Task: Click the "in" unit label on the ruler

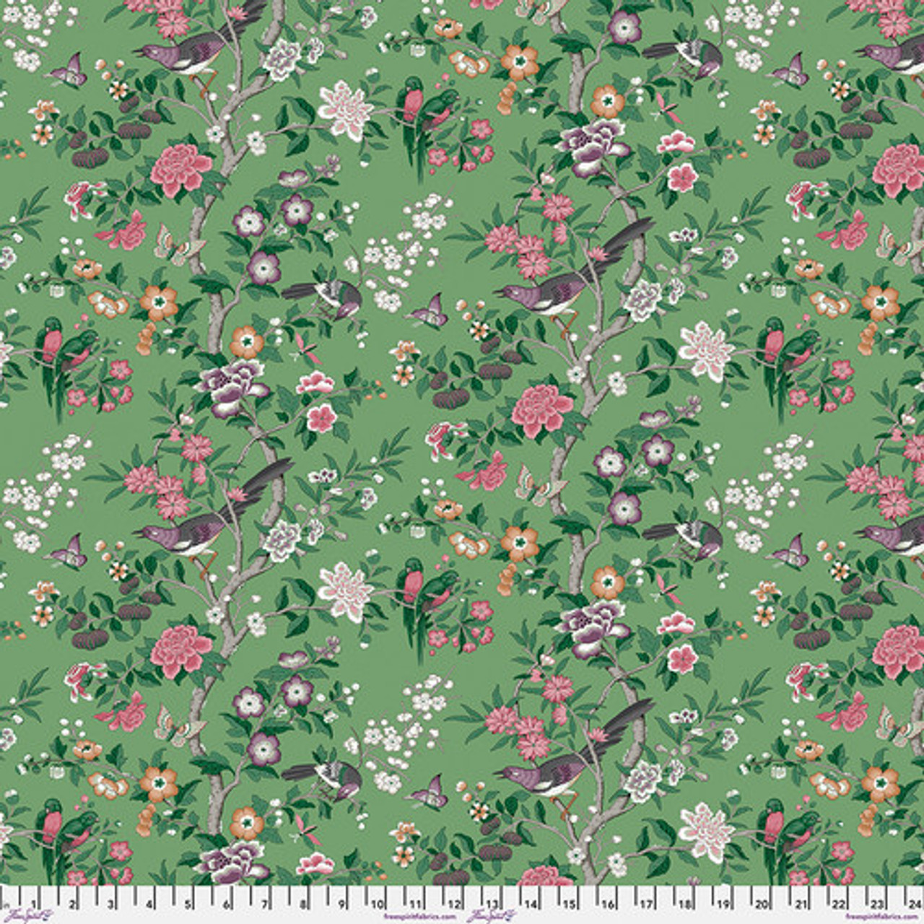Action: click(x=7, y=903)
